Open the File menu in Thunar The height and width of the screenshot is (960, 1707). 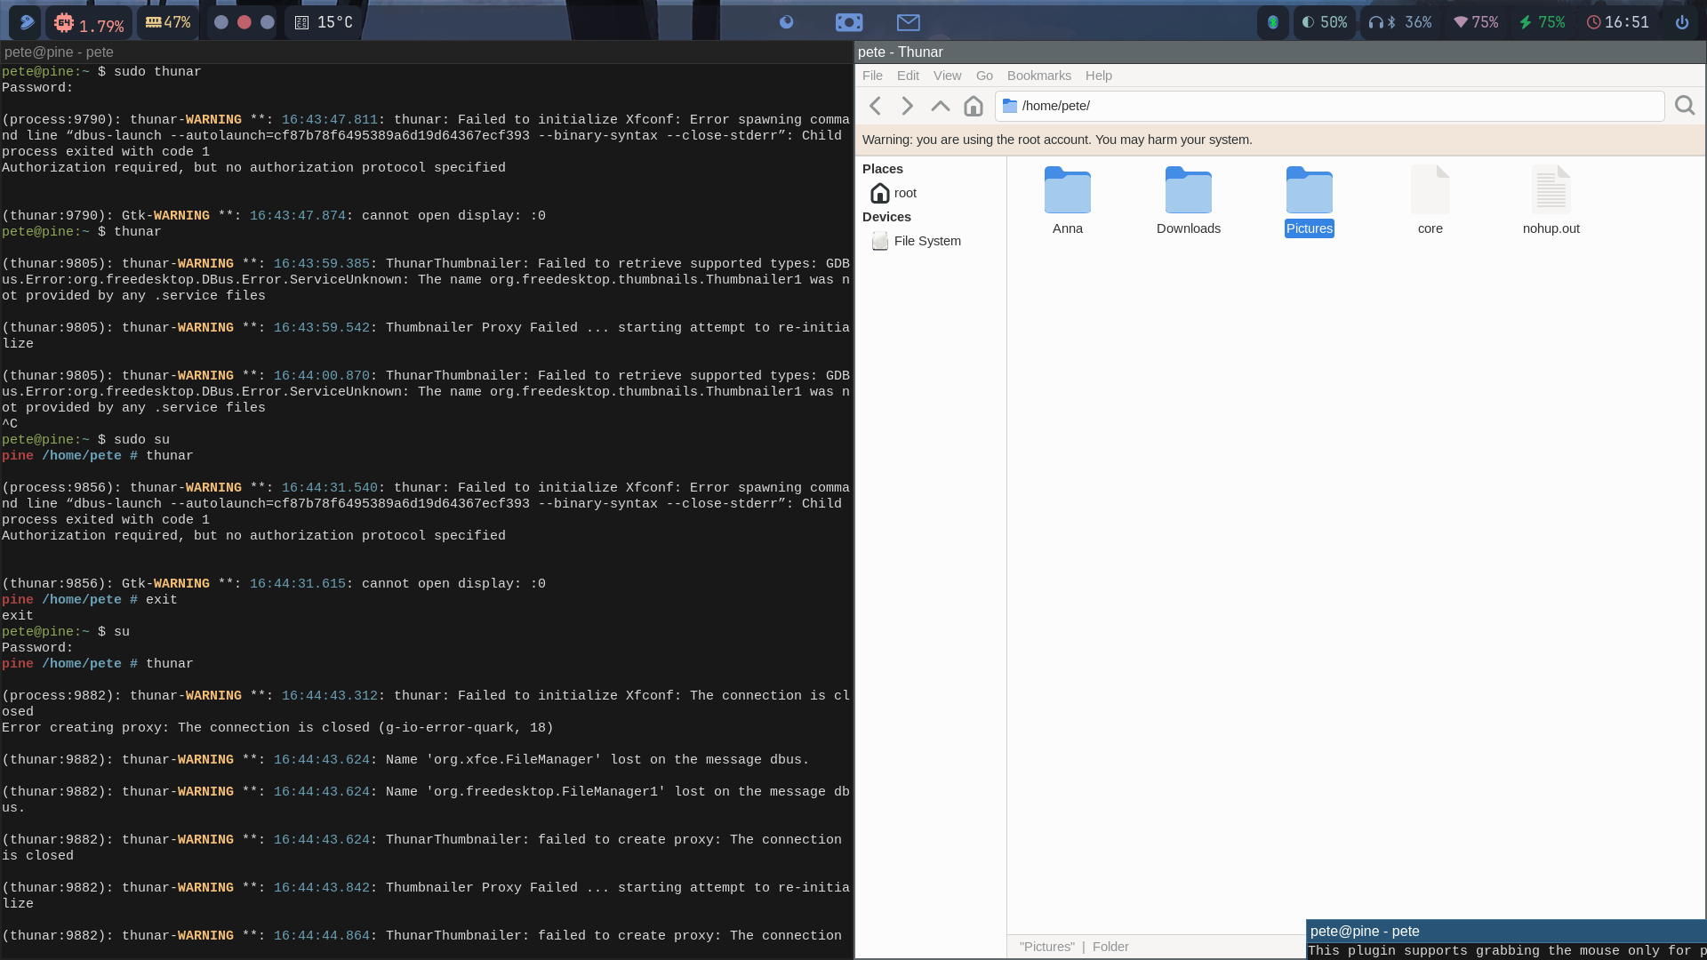point(872,76)
